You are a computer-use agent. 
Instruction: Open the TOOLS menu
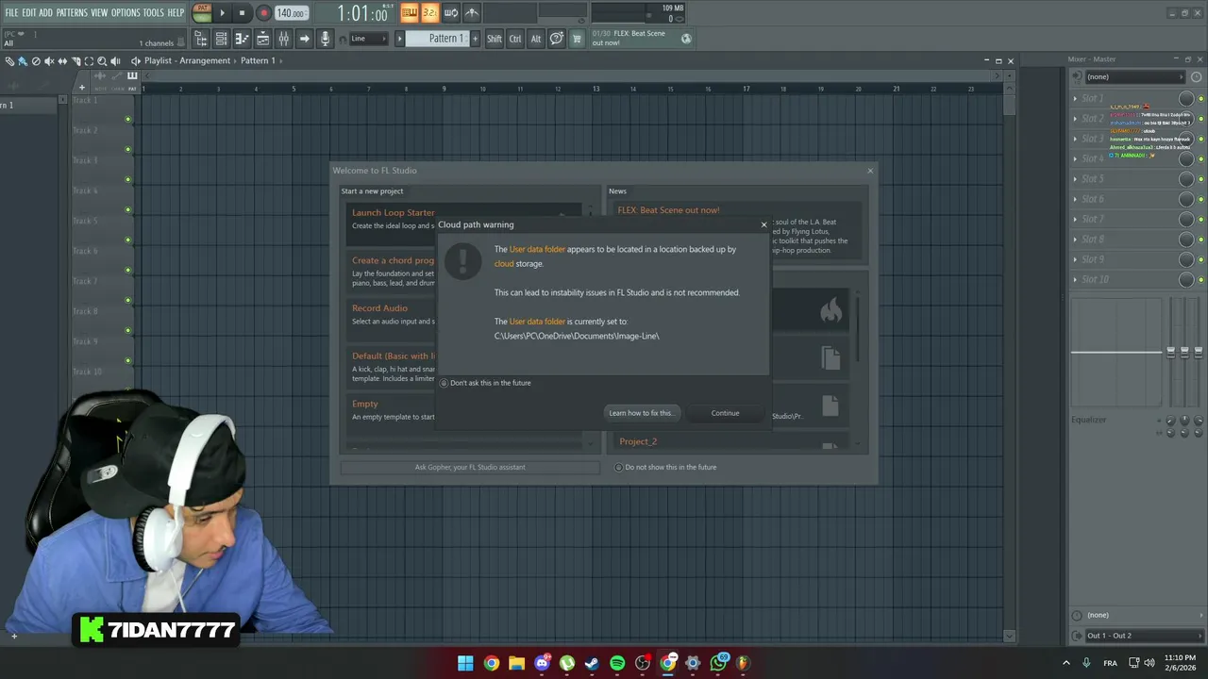[153, 12]
